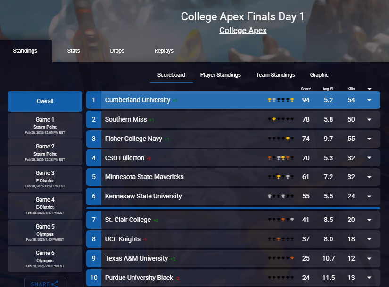
Task: Switch to the Standings tab
Action: point(25,51)
